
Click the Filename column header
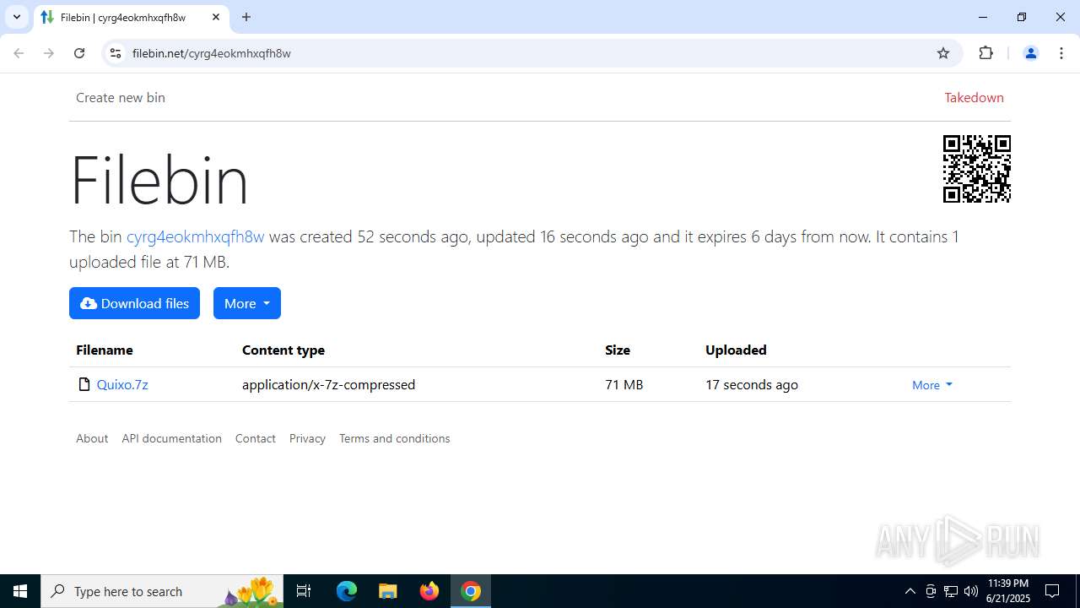pyautogui.click(x=105, y=350)
